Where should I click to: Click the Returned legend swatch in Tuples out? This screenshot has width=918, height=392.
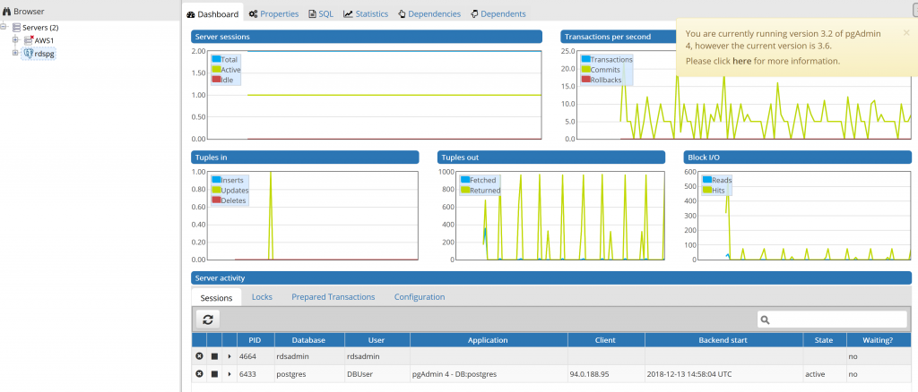[465, 190]
